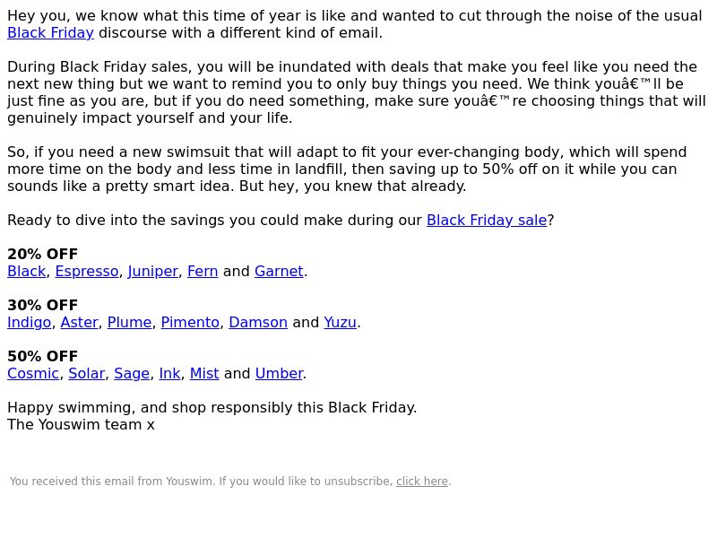The width and height of the screenshot is (717, 538).
Task: Select the Aster color link
Action: [x=79, y=323]
